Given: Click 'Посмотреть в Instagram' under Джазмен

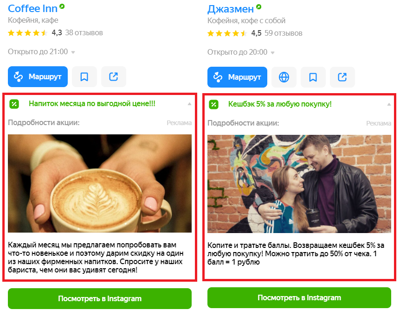Looking at the screenshot, I should 299,297.
